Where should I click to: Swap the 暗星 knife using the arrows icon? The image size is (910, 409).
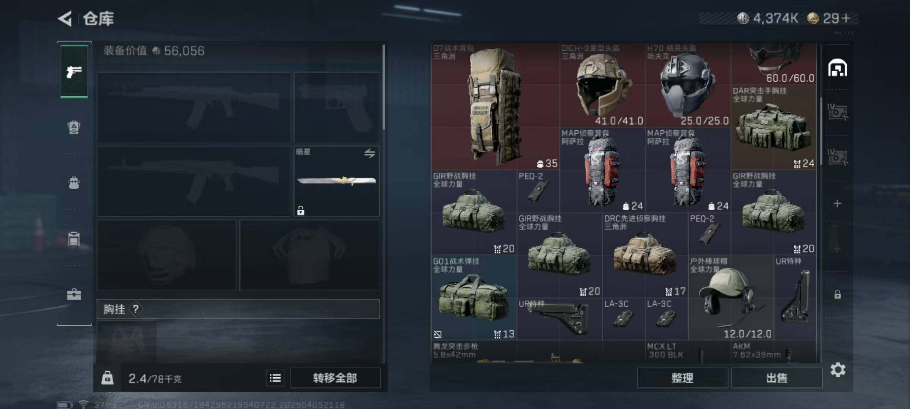click(x=369, y=153)
